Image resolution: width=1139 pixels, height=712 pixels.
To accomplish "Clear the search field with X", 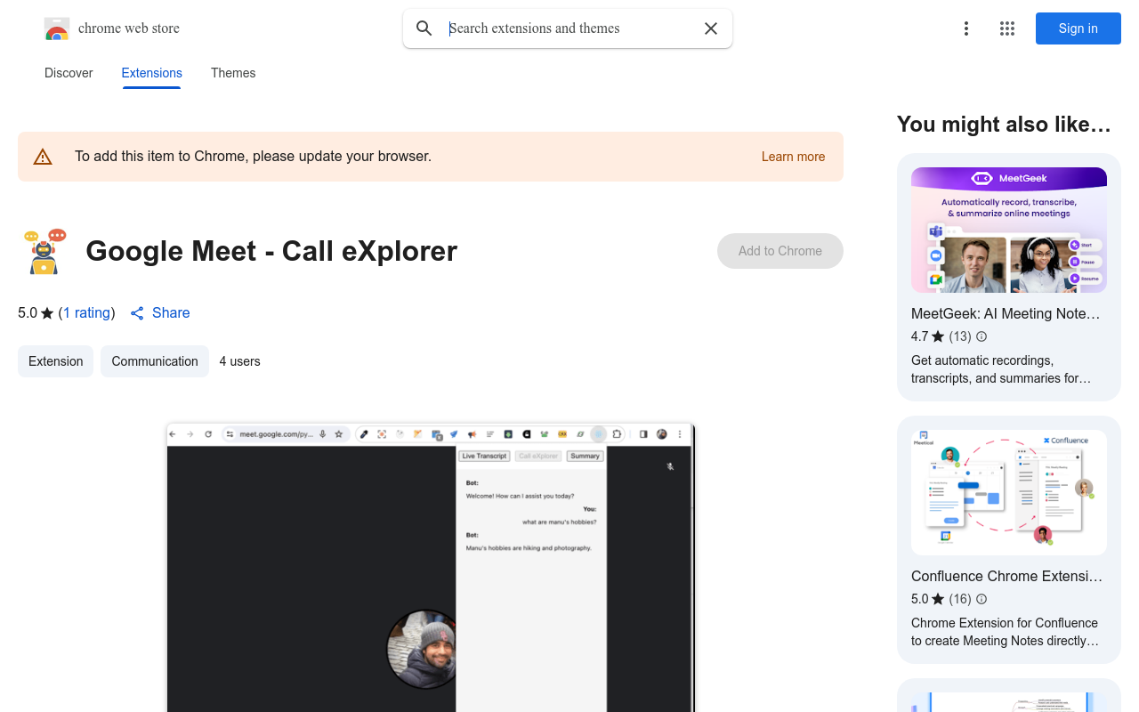I will tap(711, 28).
